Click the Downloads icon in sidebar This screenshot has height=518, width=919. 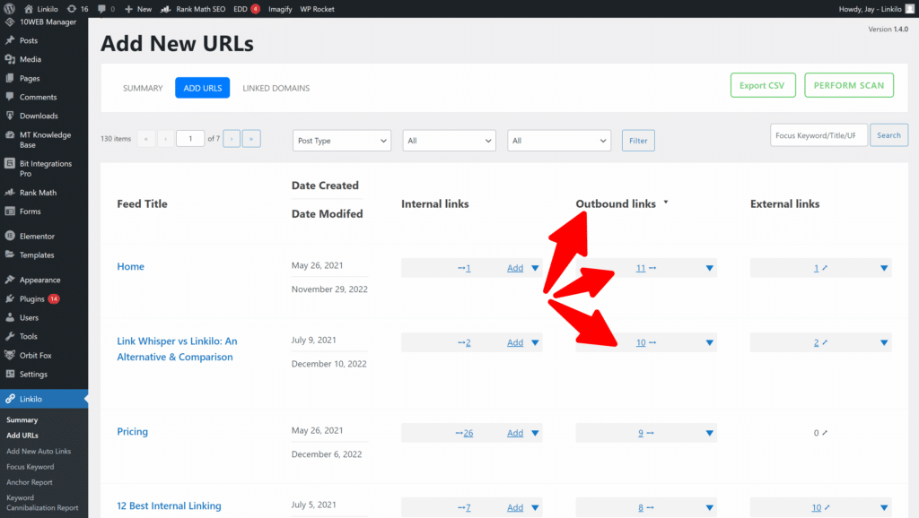[10, 116]
